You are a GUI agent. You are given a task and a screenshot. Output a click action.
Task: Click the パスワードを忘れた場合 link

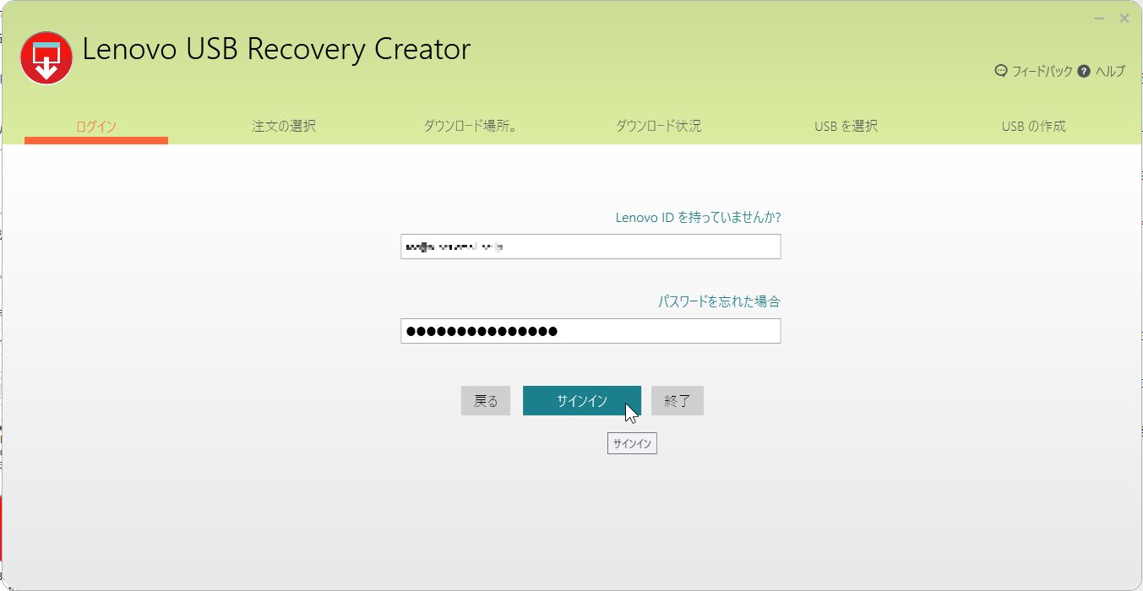pyautogui.click(x=719, y=301)
